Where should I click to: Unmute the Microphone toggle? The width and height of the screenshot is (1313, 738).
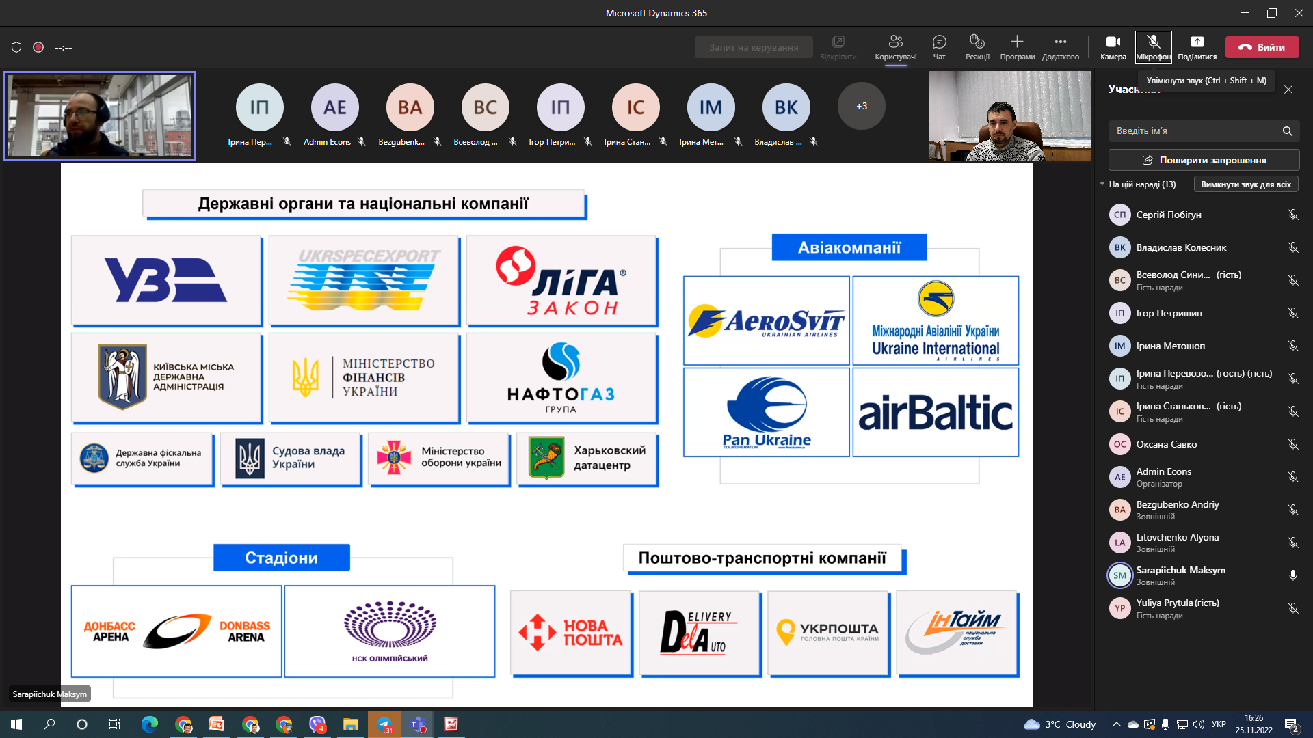pos(1153,42)
